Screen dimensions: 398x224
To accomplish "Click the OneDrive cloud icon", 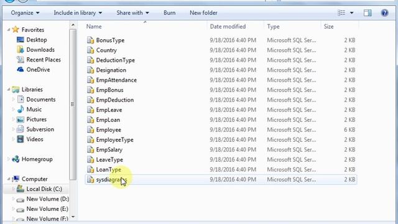I will [21, 69].
